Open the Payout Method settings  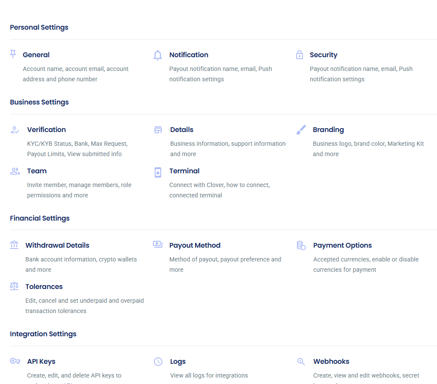pos(195,245)
